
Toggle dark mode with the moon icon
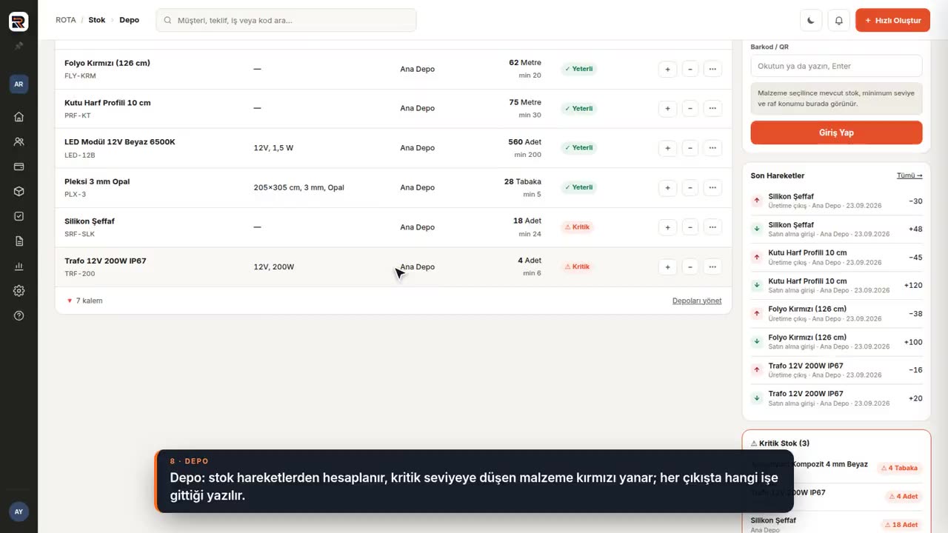coord(811,20)
